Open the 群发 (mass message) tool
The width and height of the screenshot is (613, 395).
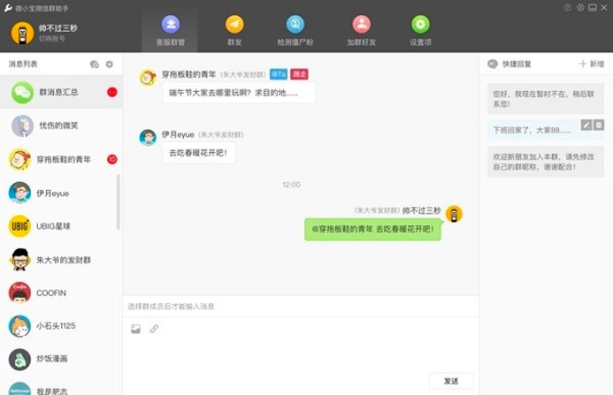pos(234,29)
